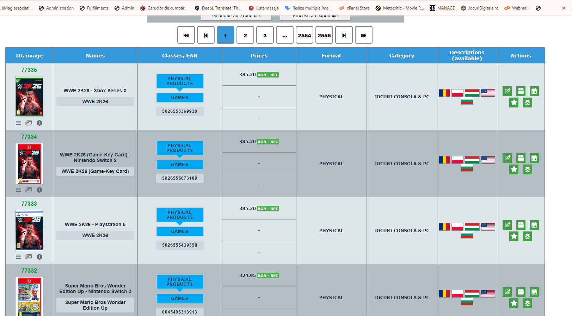Click the Bulgarian flag for product 77333

pyautogui.click(x=467, y=235)
